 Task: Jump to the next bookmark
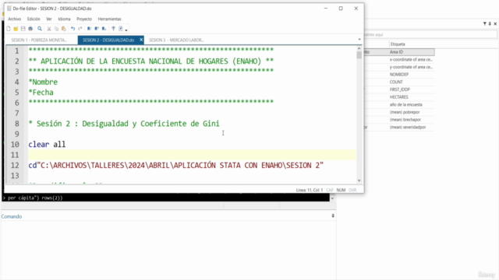(x=104, y=29)
